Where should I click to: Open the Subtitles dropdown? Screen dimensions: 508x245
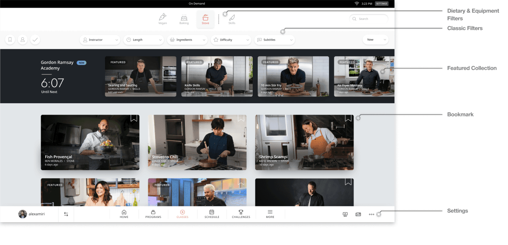(x=275, y=40)
